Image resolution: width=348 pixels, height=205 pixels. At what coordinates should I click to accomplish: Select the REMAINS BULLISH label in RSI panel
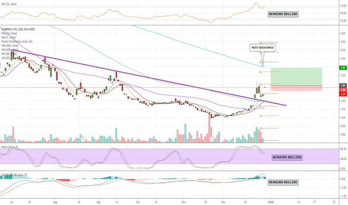click(283, 14)
